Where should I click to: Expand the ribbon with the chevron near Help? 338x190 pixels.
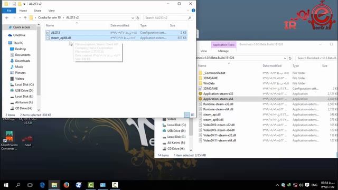[188, 11]
